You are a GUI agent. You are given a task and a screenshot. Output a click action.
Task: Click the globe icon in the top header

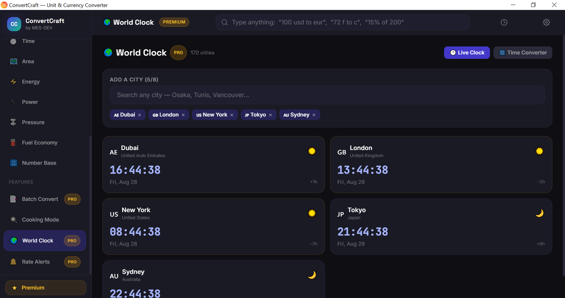coord(107,22)
